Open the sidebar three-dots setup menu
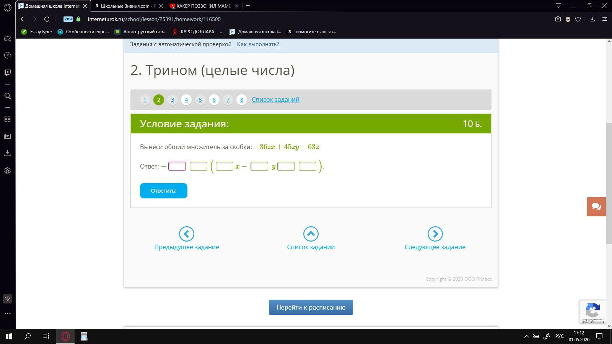 [x=7, y=313]
